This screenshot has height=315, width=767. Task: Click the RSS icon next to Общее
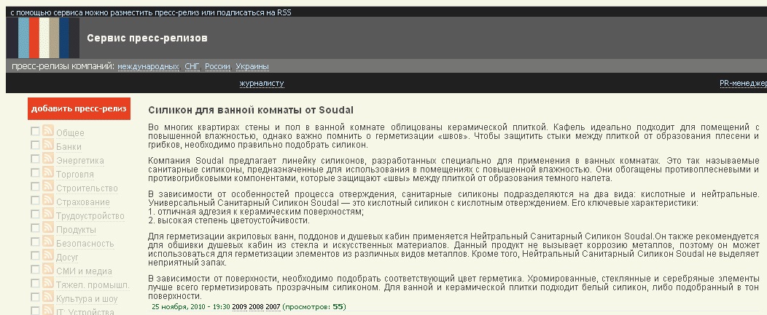click(48, 130)
